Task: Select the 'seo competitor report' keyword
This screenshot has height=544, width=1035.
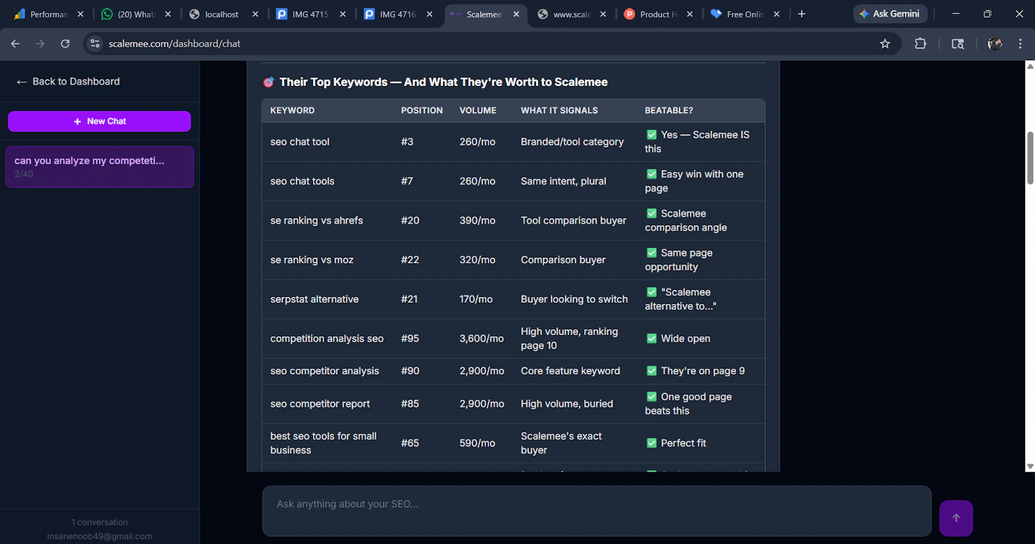Action: 320,404
